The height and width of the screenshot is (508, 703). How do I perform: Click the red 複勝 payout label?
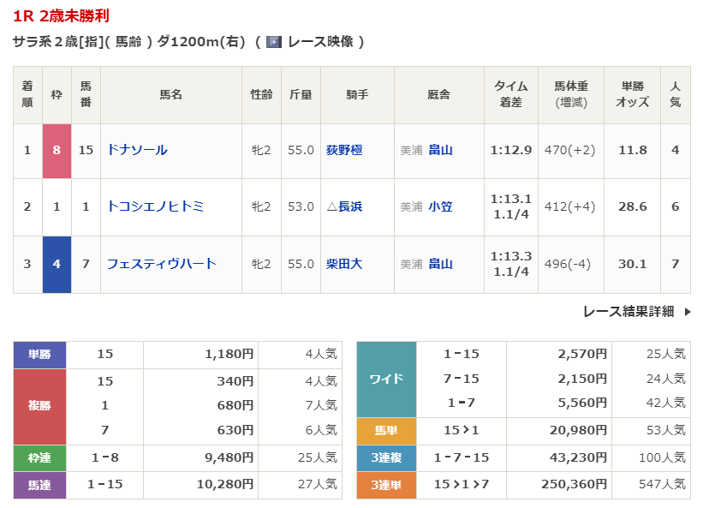click(39, 406)
